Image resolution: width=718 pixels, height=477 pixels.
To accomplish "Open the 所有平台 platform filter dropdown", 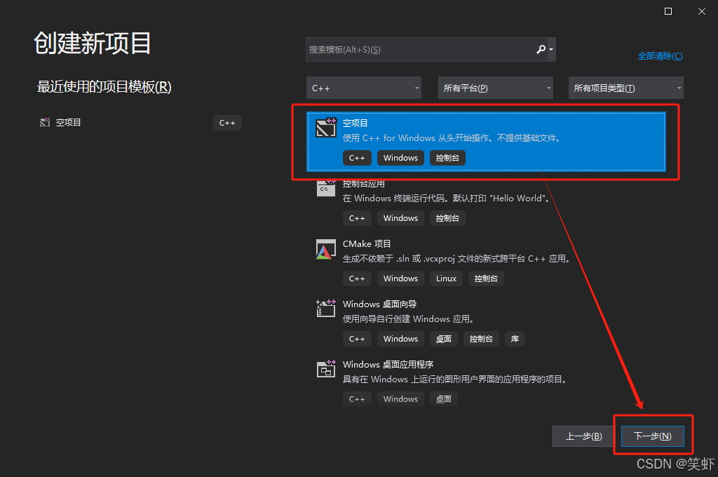I will point(496,88).
